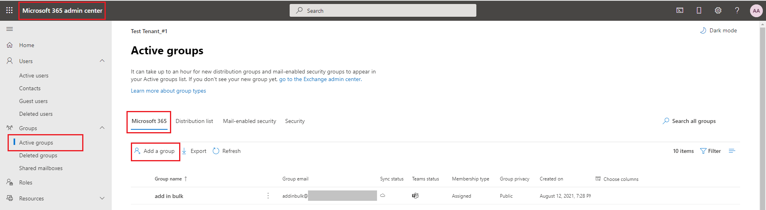Viewport: 766px width, 210px height.
Task: Click the Group email column header
Action: tap(295, 179)
